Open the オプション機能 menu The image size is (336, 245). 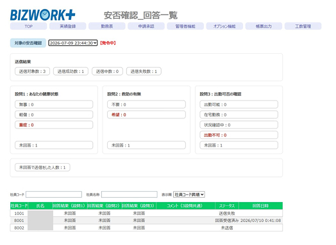coord(224,26)
